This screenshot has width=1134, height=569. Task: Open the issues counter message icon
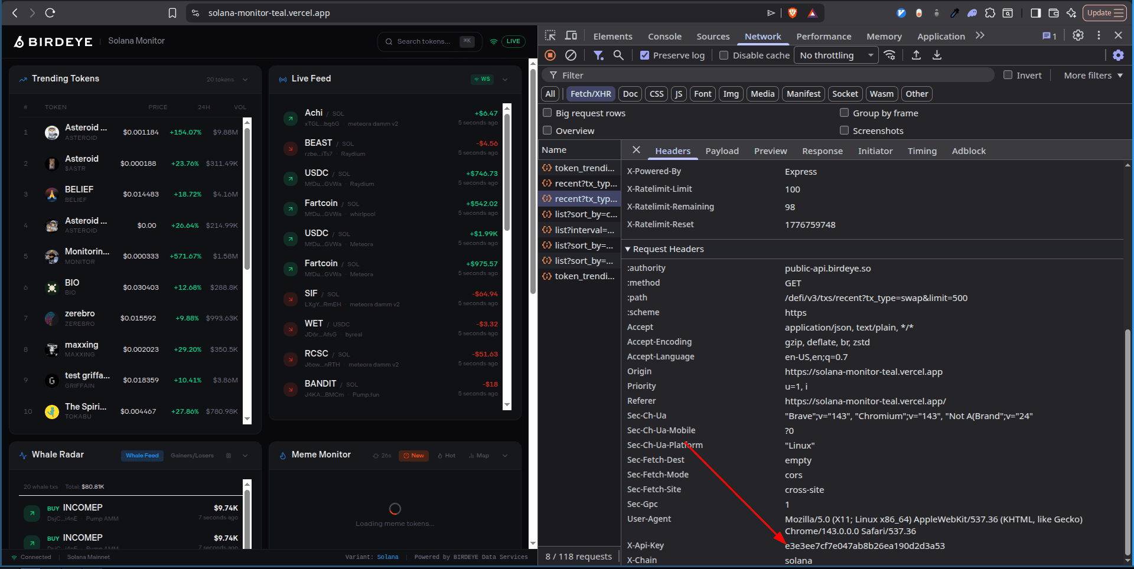click(x=1050, y=36)
